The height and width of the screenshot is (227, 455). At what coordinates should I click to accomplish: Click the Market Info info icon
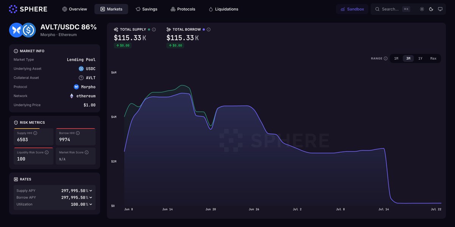[x=16, y=51]
